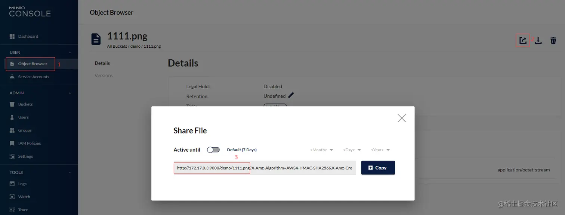
Task: Click the Default (7 Days) label
Action: (242, 150)
